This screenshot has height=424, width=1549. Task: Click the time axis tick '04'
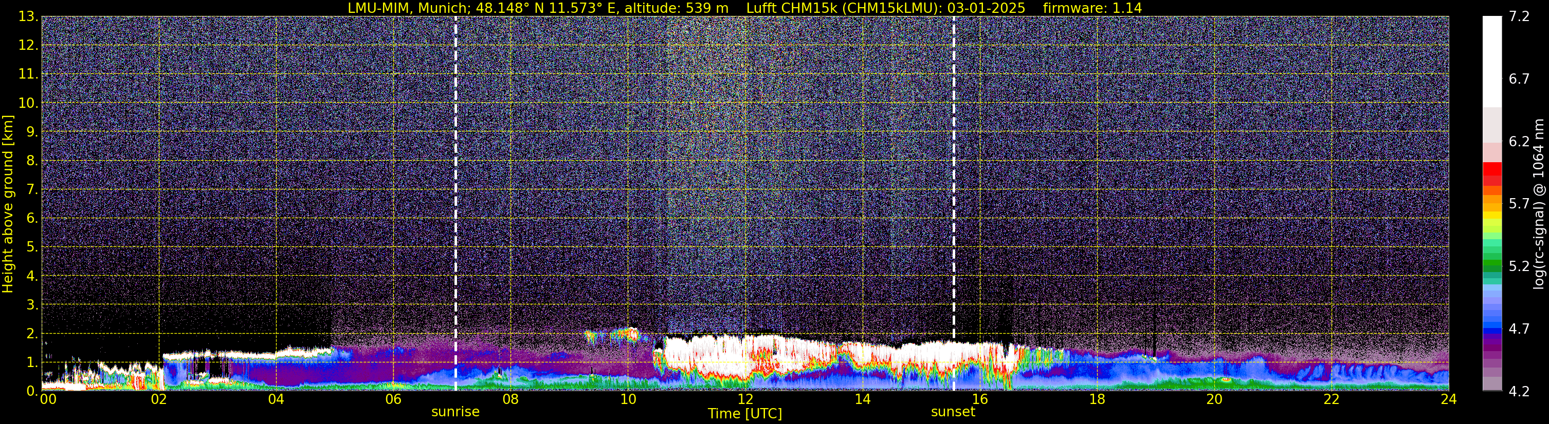click(x=276, y=399)
